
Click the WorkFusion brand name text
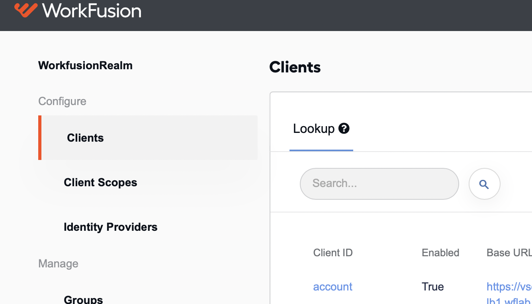(92, 10)
